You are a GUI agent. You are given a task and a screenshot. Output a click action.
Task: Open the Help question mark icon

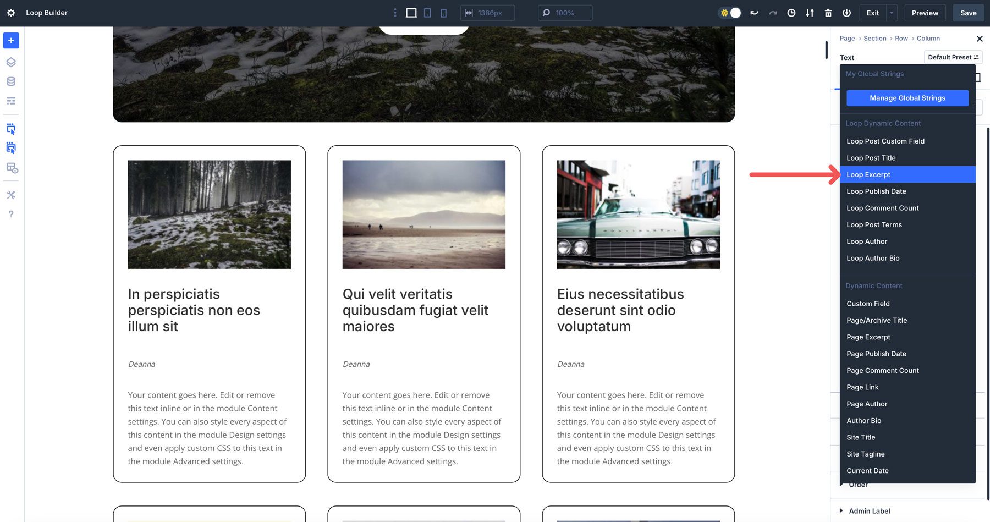pyautogui.click(x=10, y=214)
